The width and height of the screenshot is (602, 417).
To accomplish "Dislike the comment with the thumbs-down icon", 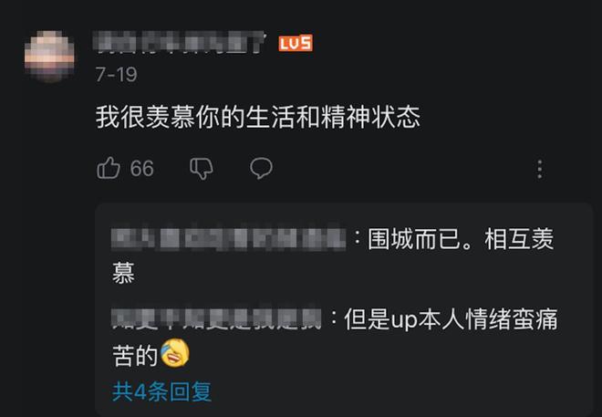I will [201, 168].
